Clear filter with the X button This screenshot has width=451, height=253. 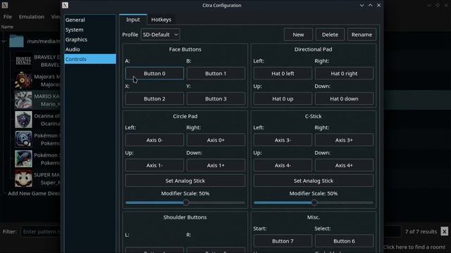(x=445, y=231)
